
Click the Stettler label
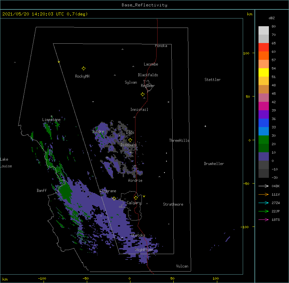[x=213, y=80]
